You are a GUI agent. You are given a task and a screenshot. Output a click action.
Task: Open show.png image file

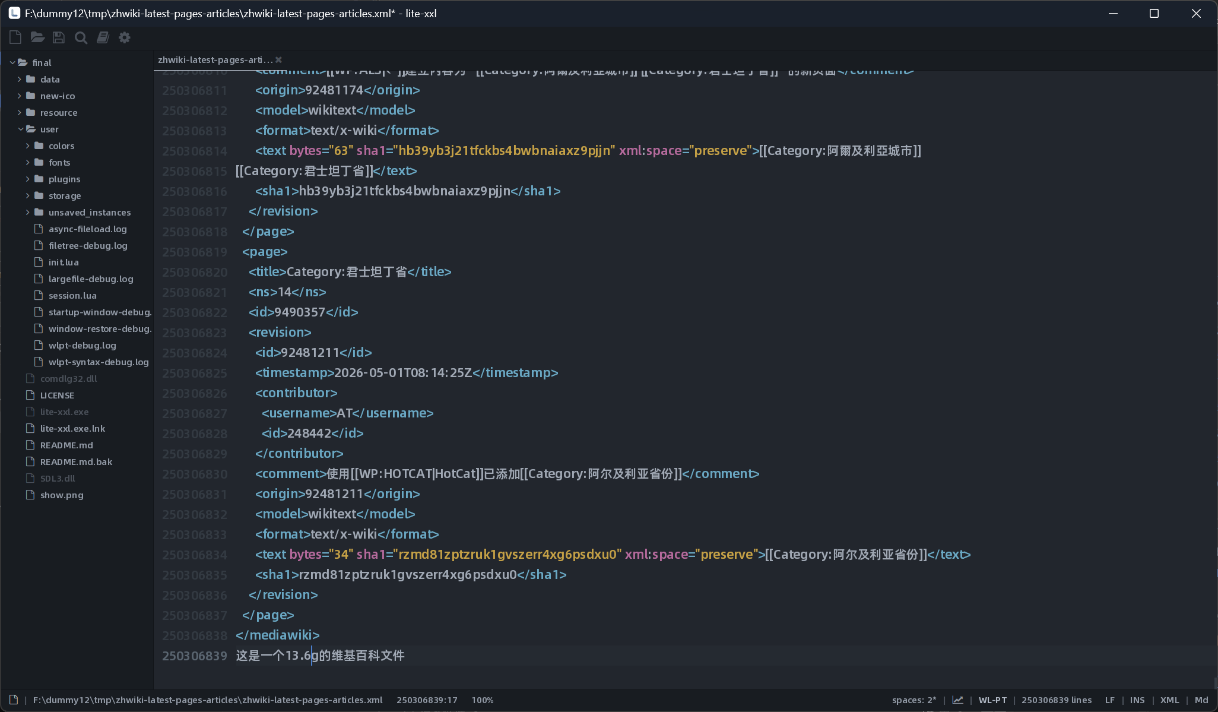[x=62, y=495]
